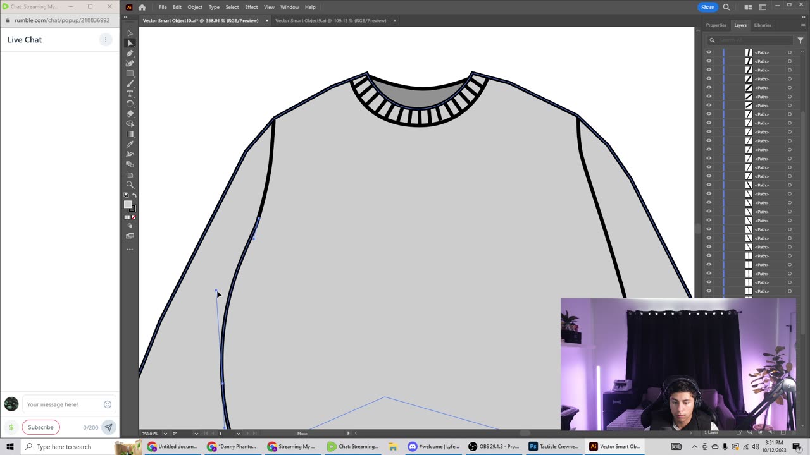Open Live Chat options three-dot menu

click(106, 40)
